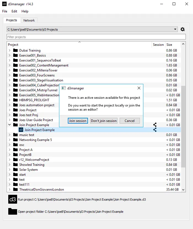The image size is (193, 229).
Task: Open the File menu
Action: point(5,11)
